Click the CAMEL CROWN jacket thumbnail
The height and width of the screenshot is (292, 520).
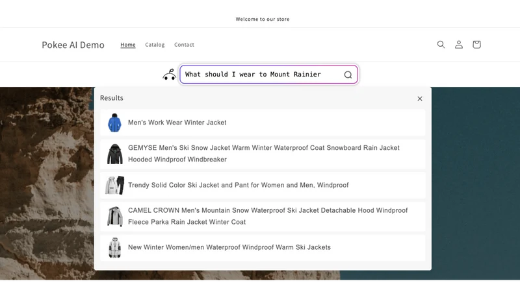point(115,217)
